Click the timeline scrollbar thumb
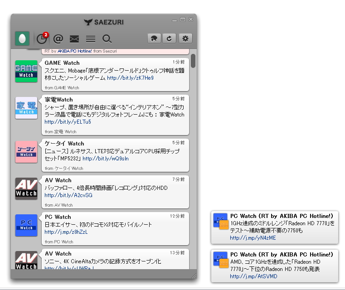This screenshot has height=290, width=345. (x=193, y=61)
